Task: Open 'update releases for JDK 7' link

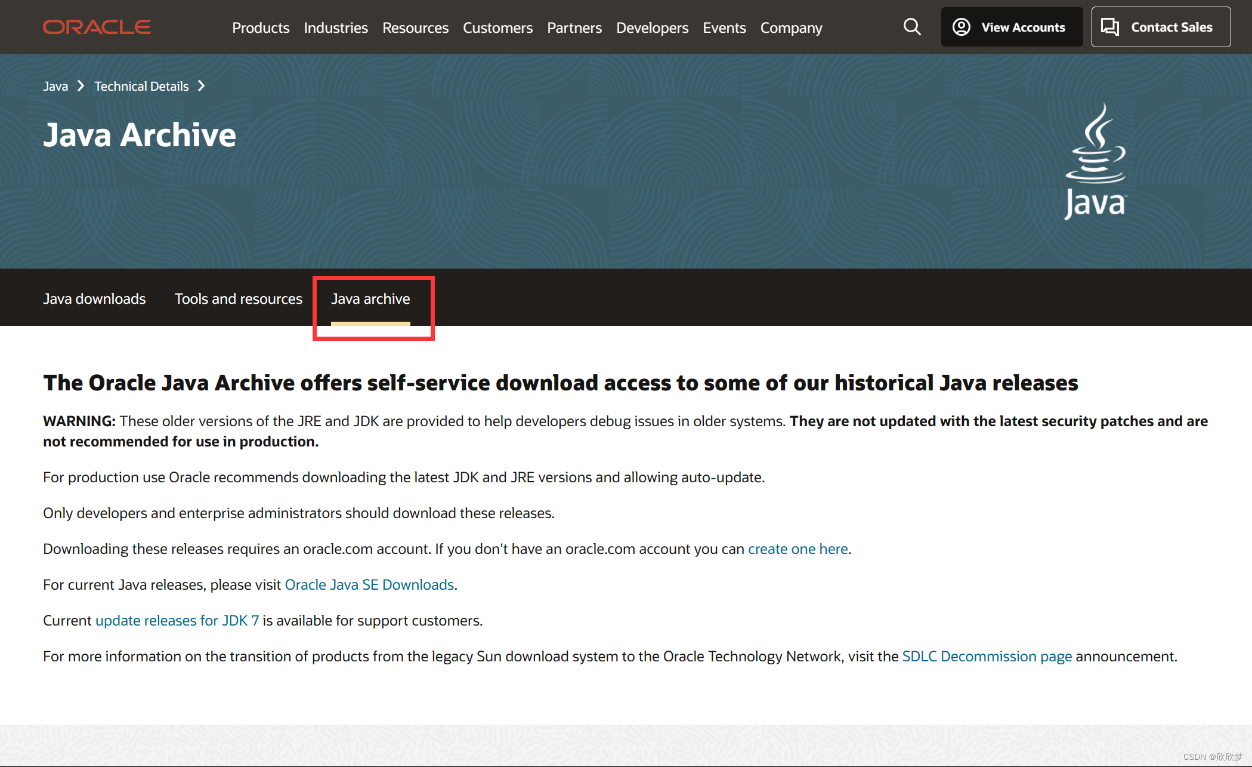Action: 177,620
